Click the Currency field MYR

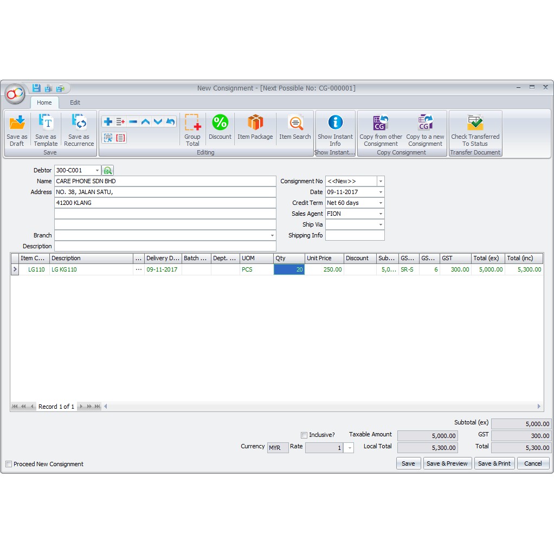click(x=278, y=448)
